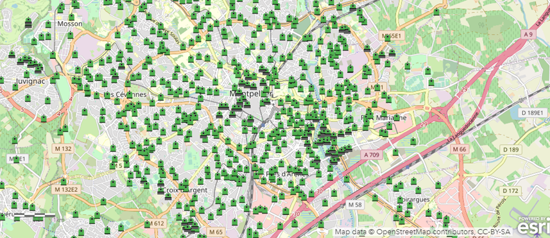Click the M 612 road shield
The image size is (550, 238).
click(x=156, y=224)
